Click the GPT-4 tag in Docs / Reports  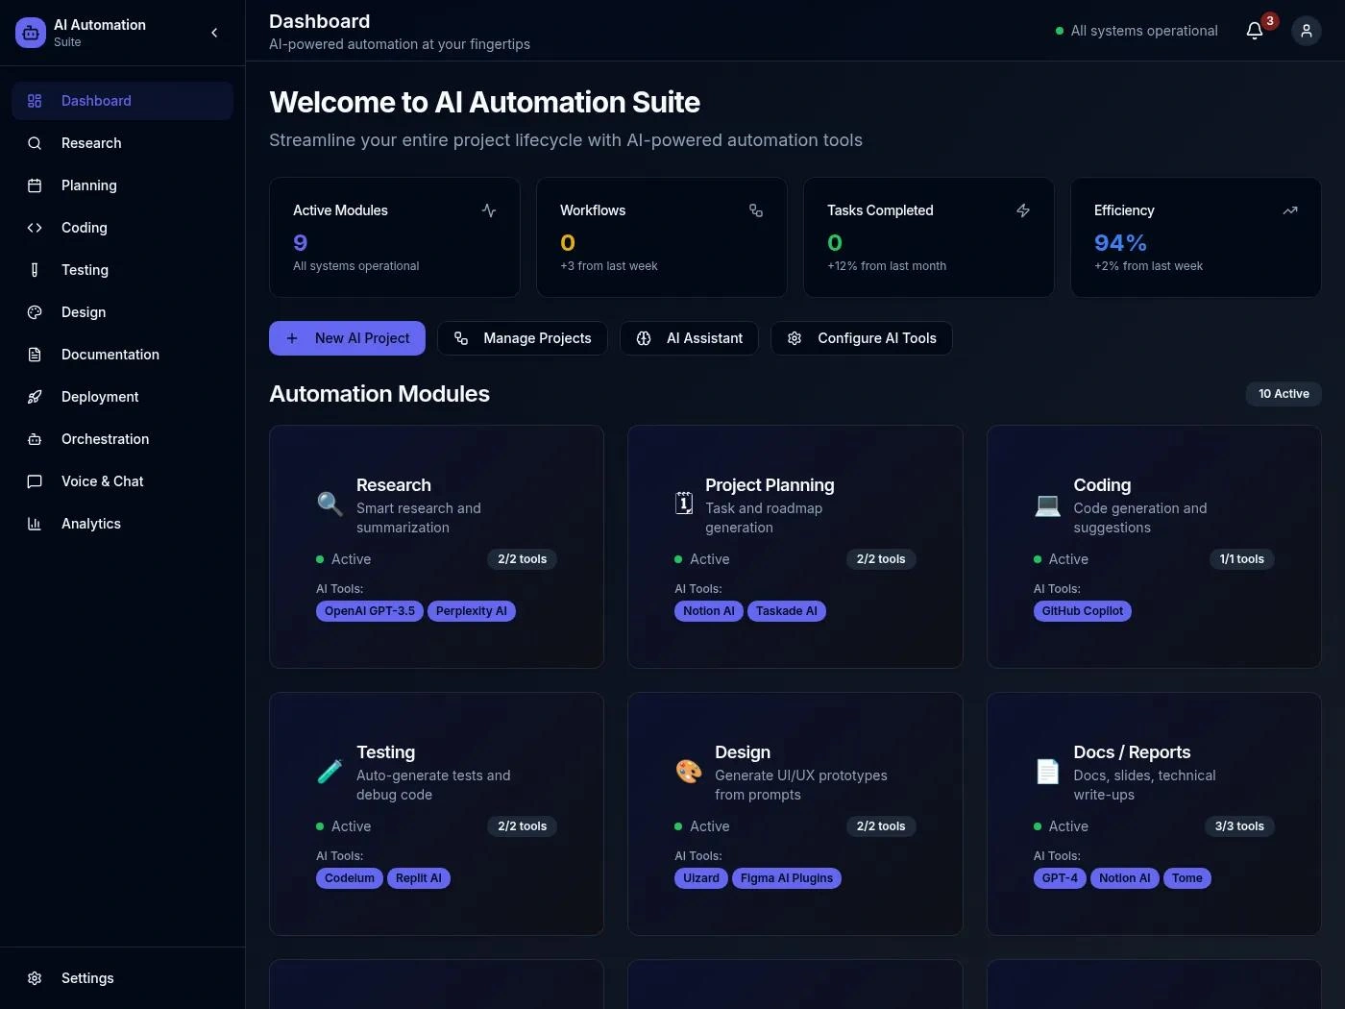point(1061,878)
